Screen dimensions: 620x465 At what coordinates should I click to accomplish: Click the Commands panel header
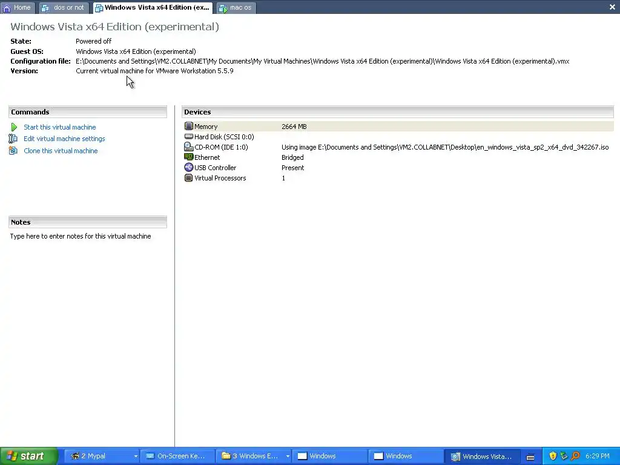88,112
